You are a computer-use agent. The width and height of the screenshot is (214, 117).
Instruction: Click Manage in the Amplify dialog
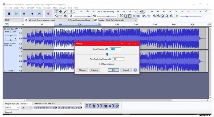82,70
